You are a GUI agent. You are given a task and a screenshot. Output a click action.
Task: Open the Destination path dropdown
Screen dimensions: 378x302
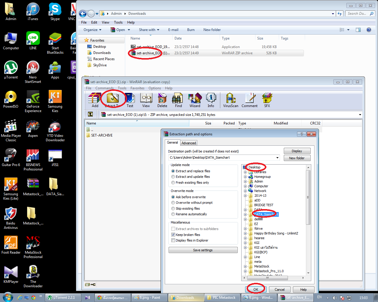(277, 157)
